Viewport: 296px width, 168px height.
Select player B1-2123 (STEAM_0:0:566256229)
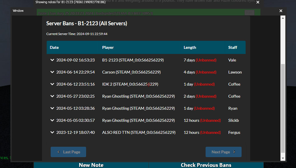click(x=133, y=60)
